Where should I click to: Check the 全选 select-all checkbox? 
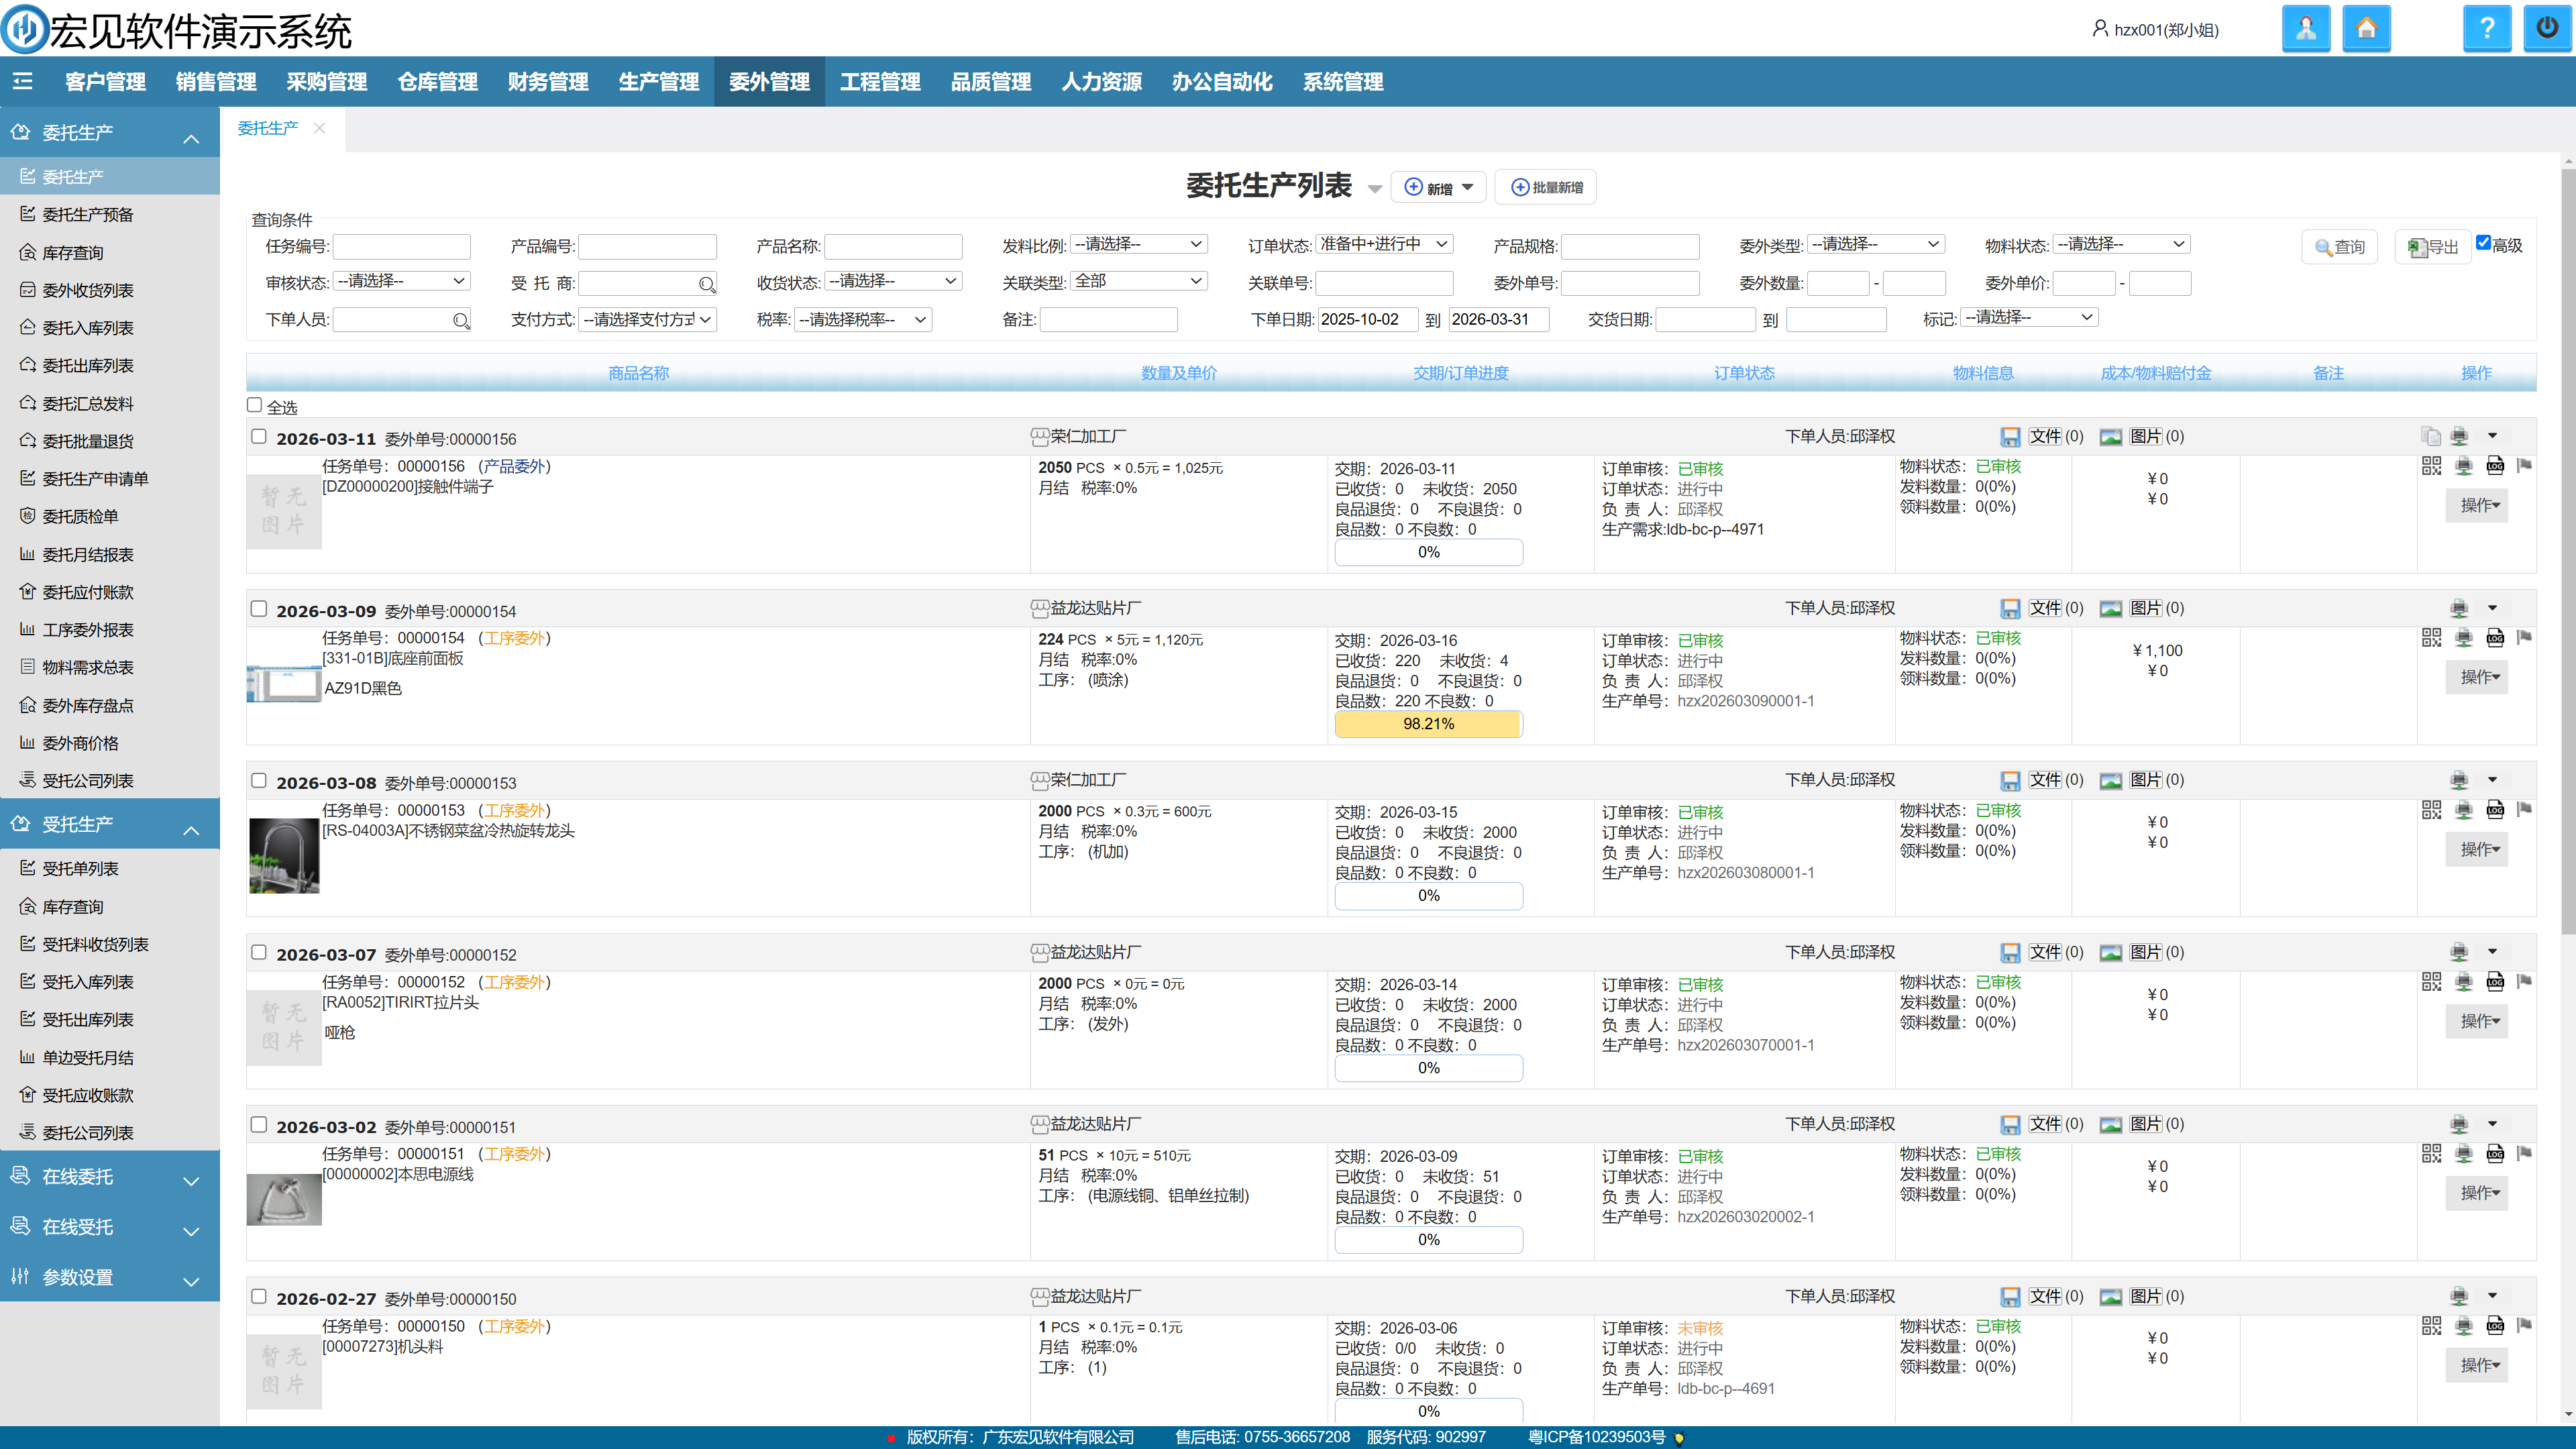click(x=255, y=405)
